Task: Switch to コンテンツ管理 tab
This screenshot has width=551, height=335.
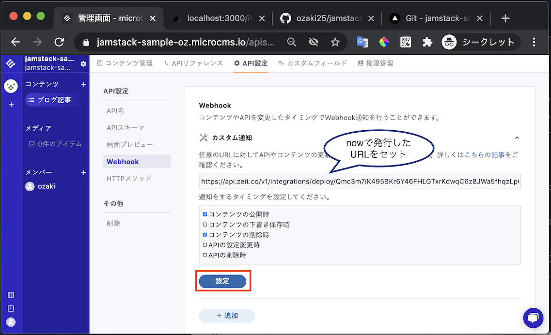Action: point(125,63)
